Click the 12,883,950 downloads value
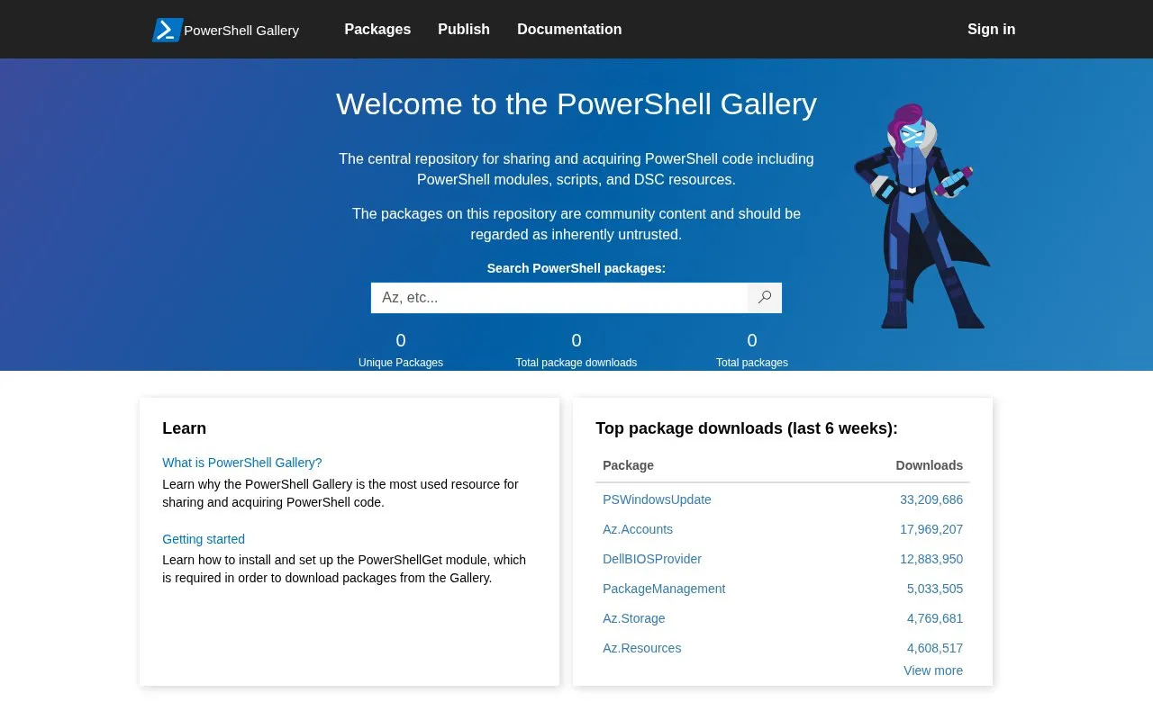 pos(931,559)
